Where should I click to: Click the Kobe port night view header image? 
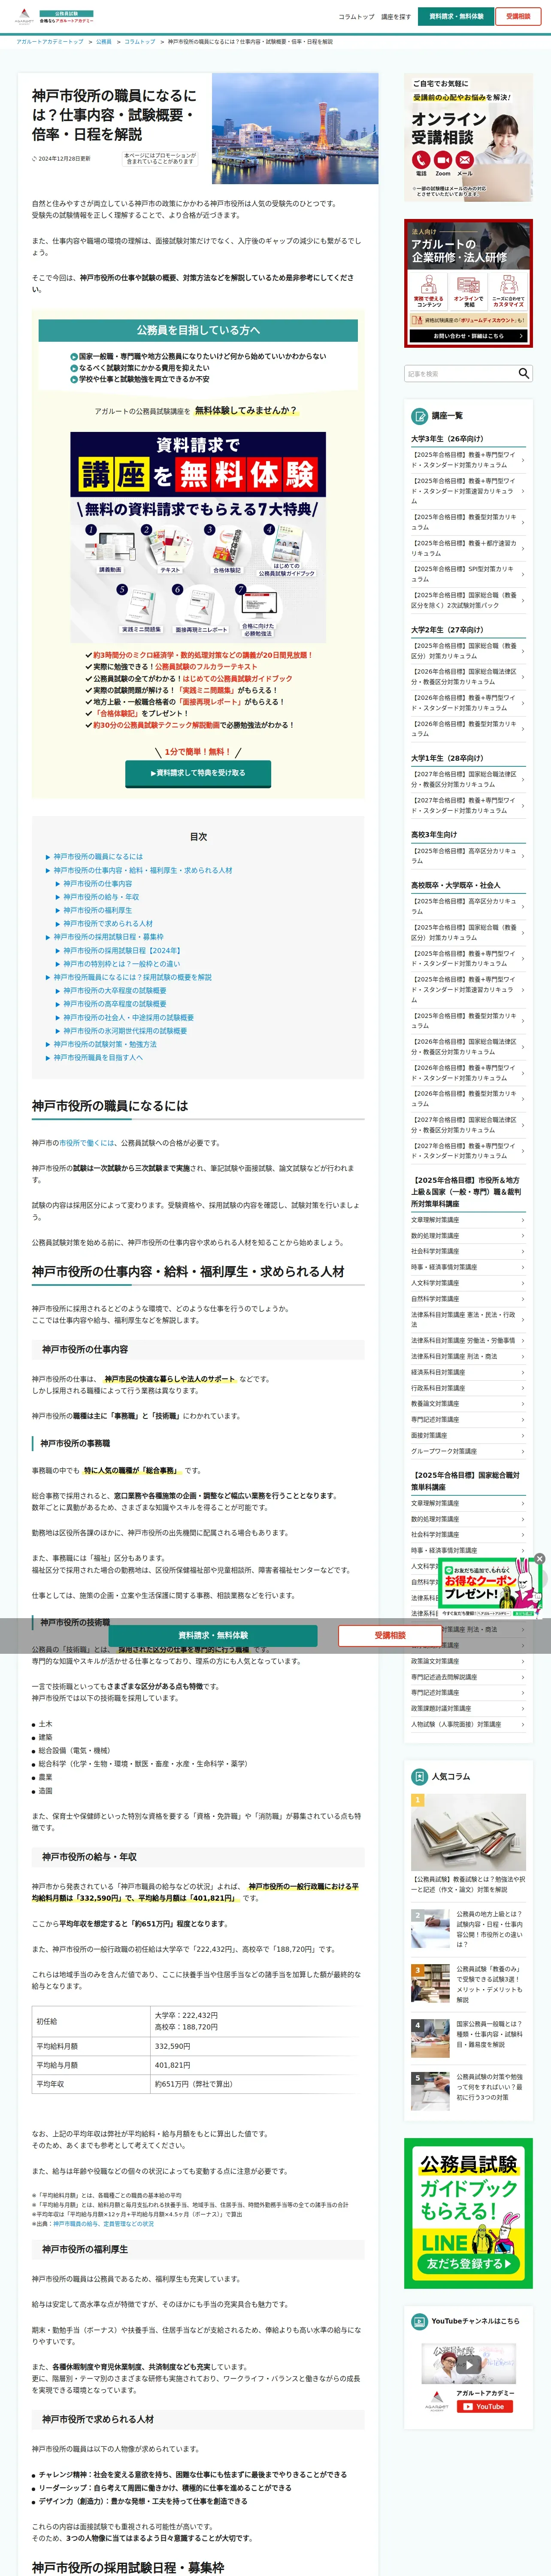tap(295, 128)
